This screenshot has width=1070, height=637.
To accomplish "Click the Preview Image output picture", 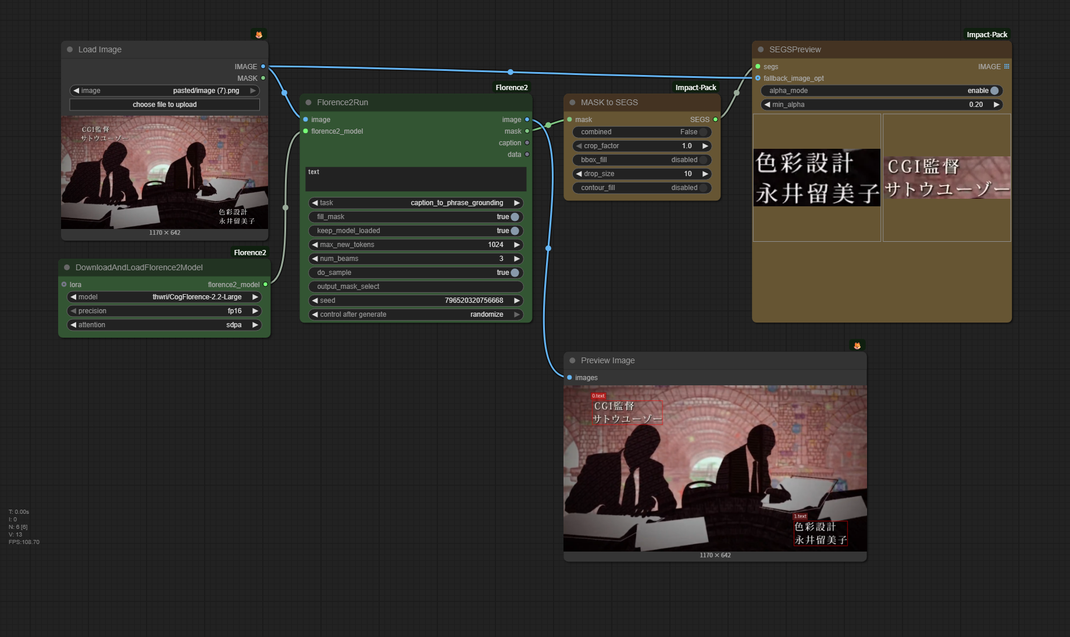I will (715, 468).
